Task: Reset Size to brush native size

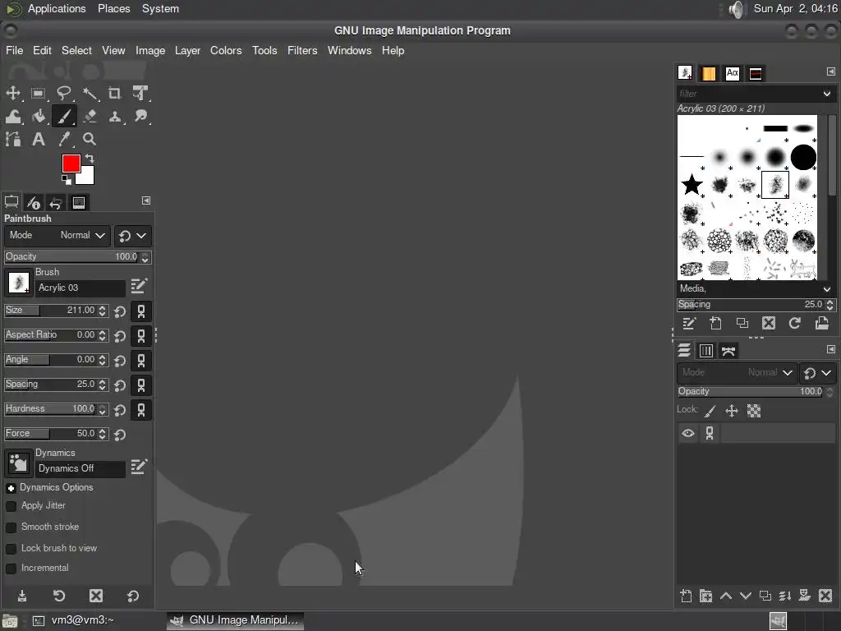Action: point(120,311)
